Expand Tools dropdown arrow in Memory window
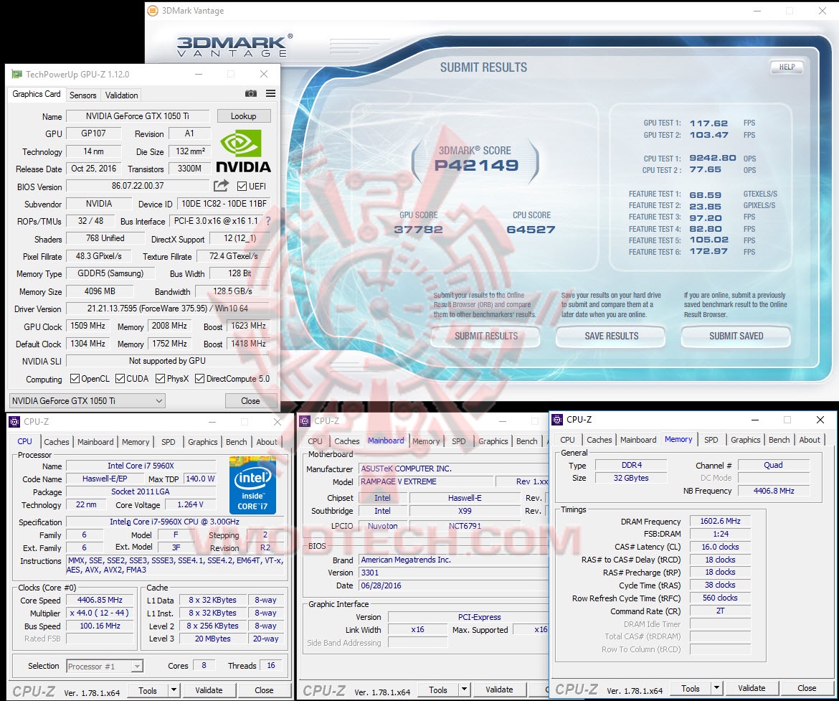 point(716,688)
